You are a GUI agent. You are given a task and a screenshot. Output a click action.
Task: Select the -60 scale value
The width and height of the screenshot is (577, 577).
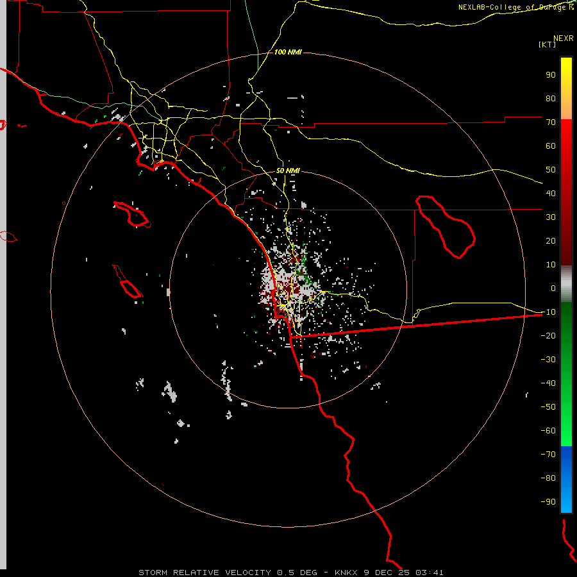pyautogui.click(x=548, y=431)
